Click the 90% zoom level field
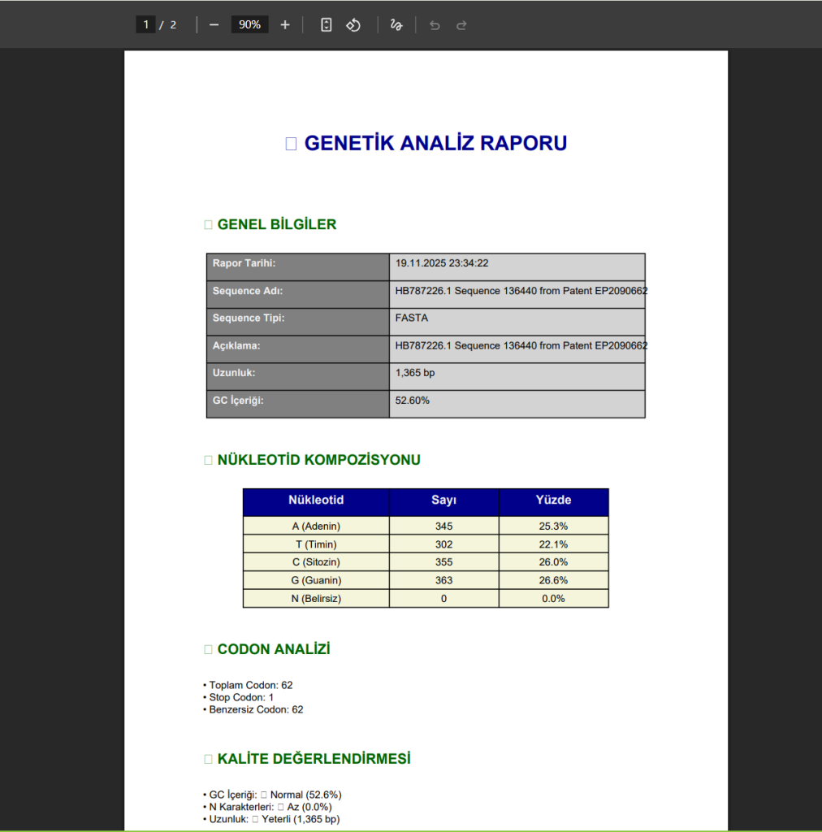Viewport: 822px width, 832px height. point(249,25)
